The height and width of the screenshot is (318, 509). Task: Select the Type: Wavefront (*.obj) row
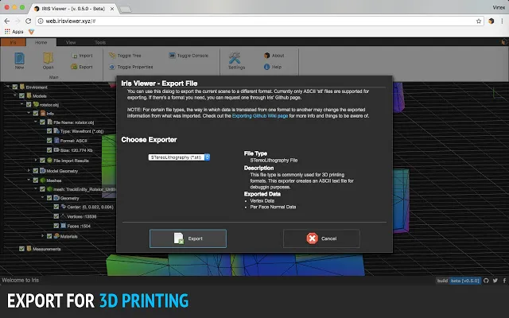pos(82,131)
